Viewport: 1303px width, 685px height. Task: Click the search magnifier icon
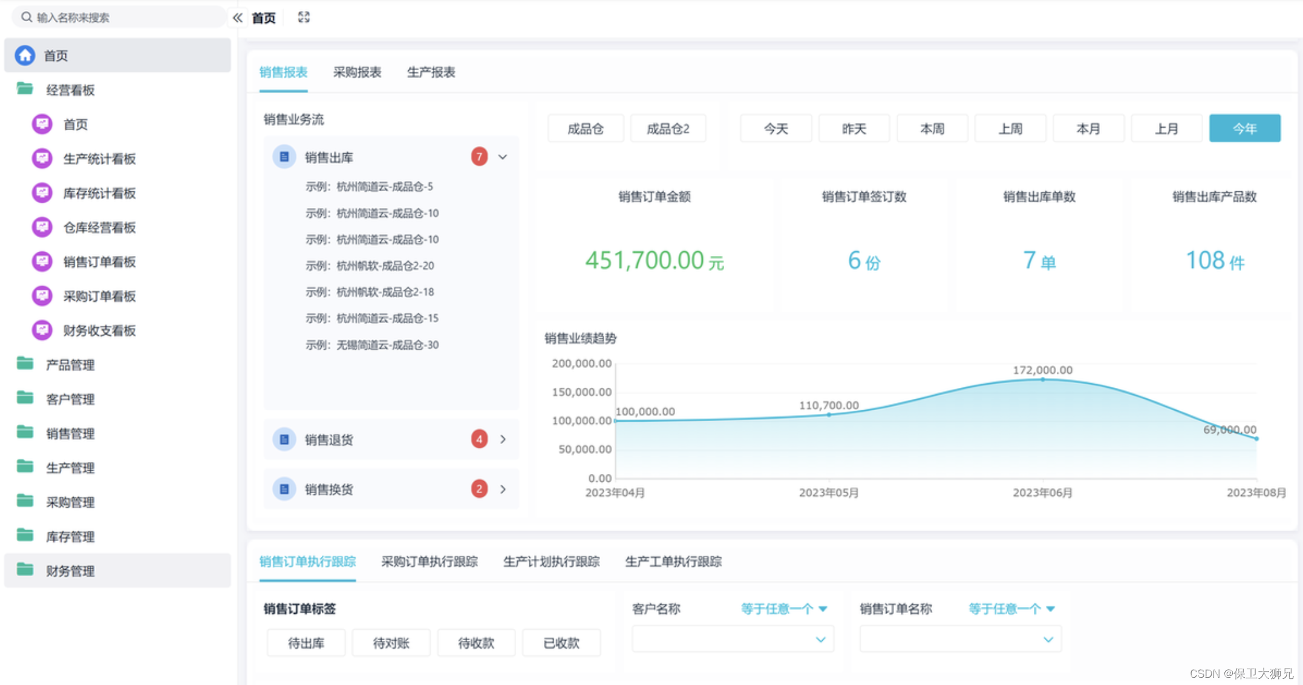(x=26, y=17)
